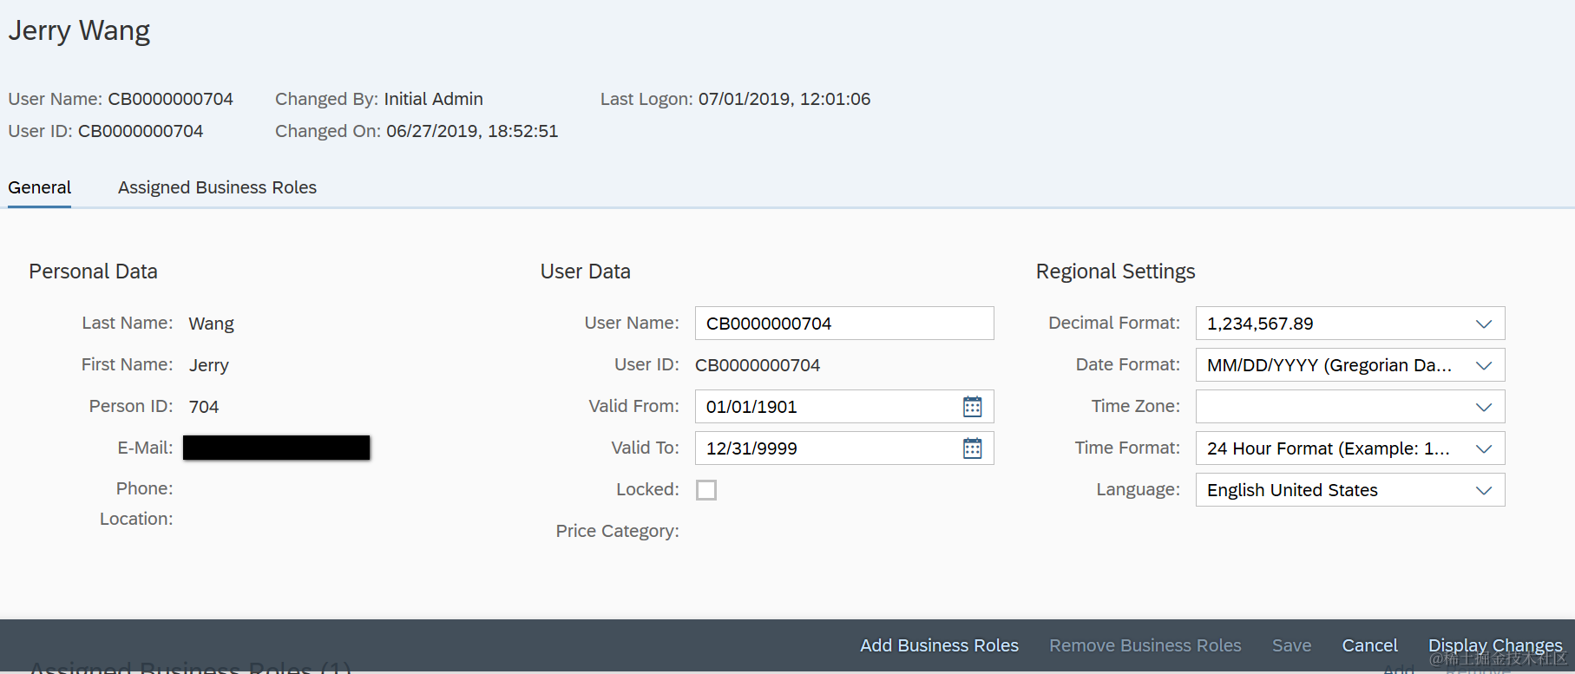Click the User Data heading
The height and width of the screenshot is (674, 1575).
coord(585,272)
